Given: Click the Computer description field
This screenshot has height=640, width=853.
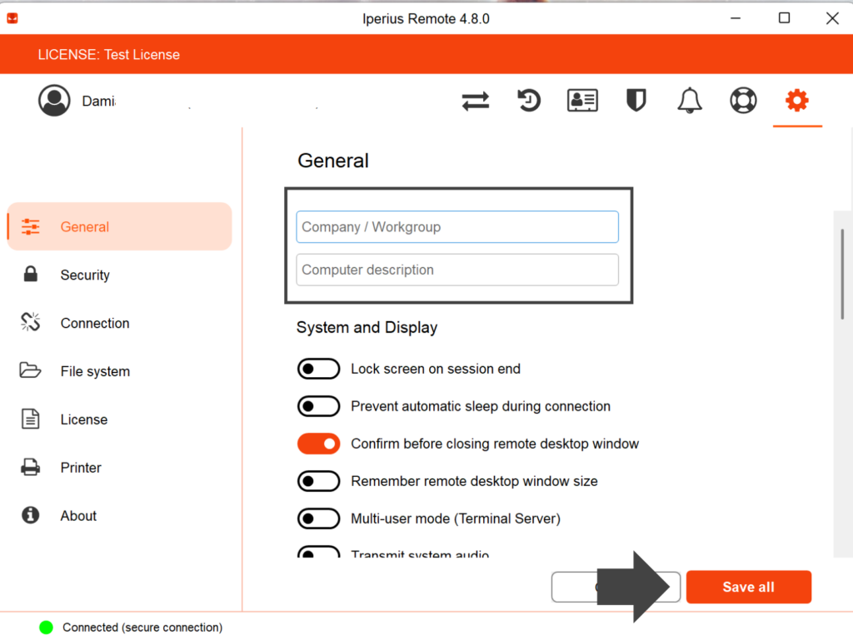Looking at the screenshot, I should click(457, 270).
